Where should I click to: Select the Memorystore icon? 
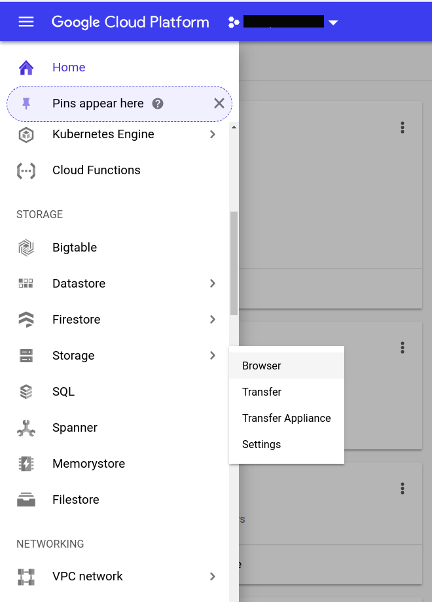tap(26, 464)
